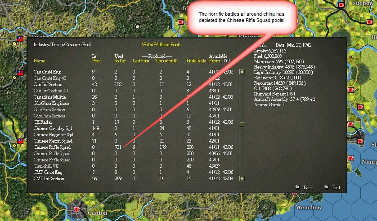Viewport: 377px width, 221px height.
Task: Click the Build Rate column header
Action: click(x=196, y=61)
